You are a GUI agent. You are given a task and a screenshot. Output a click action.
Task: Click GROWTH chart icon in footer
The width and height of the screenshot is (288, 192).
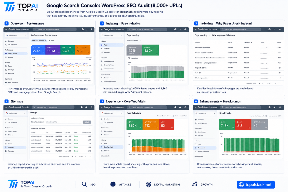(x=195, y=184)
